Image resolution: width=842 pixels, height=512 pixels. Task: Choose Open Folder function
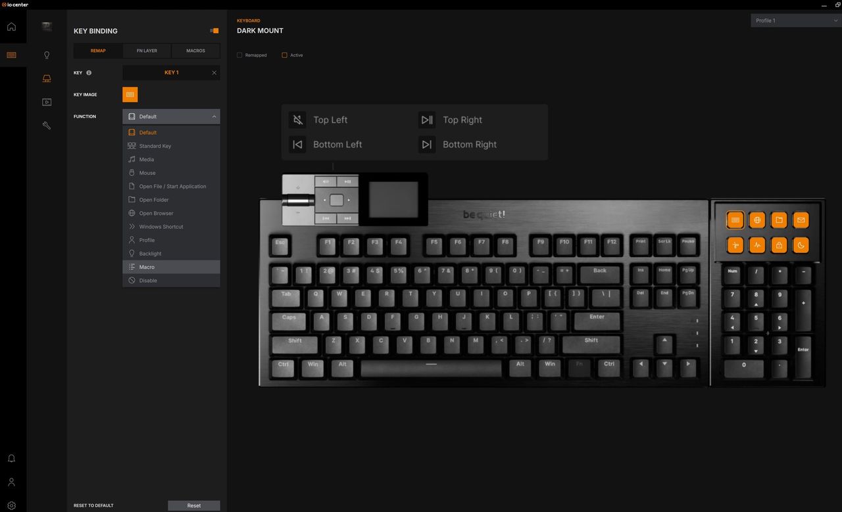click(171, 200)
